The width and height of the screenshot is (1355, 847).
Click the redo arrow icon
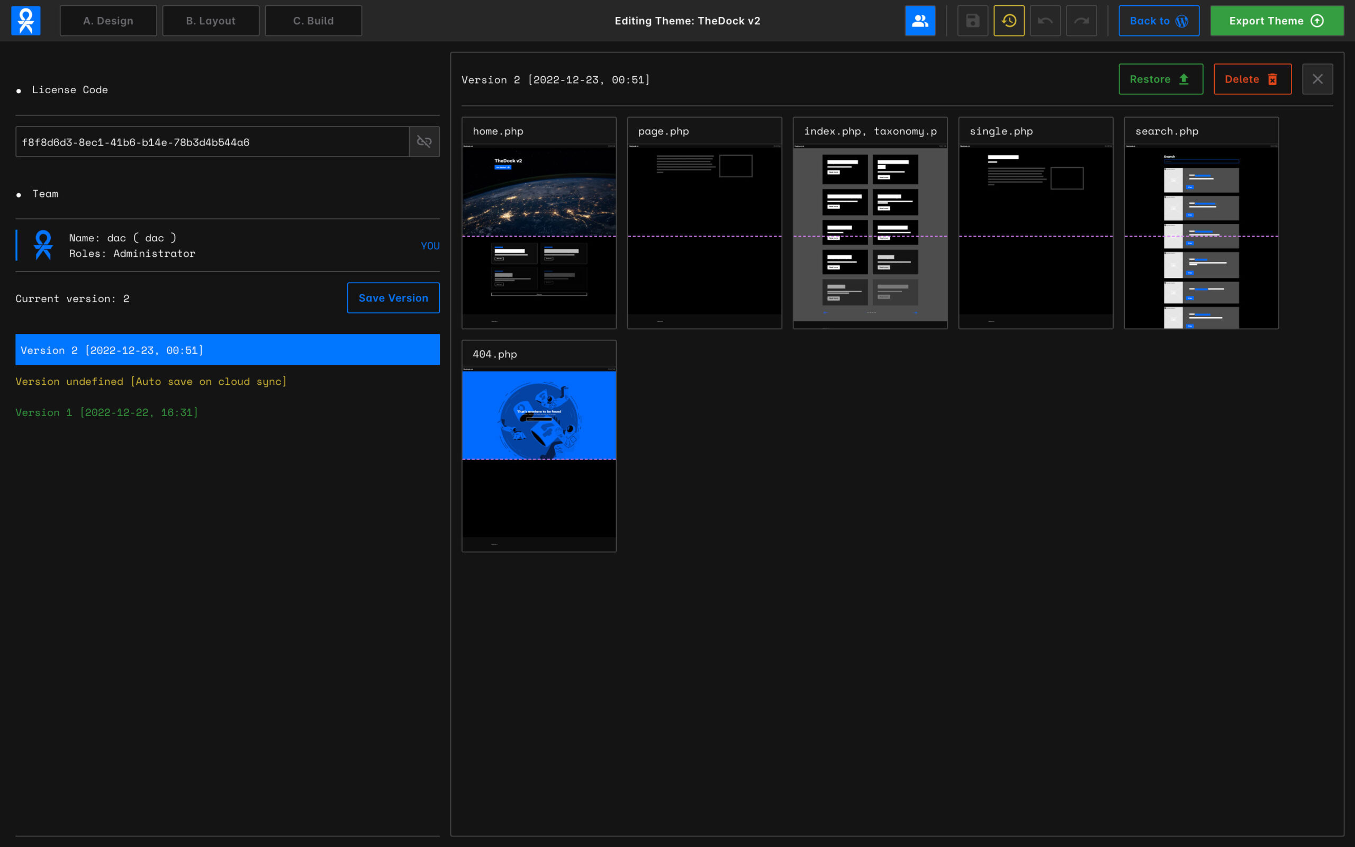coord(1081,21)
